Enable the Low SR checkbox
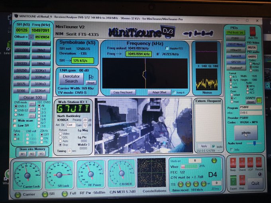This screenshot has height=203, width=271. (x=15, y=126)
